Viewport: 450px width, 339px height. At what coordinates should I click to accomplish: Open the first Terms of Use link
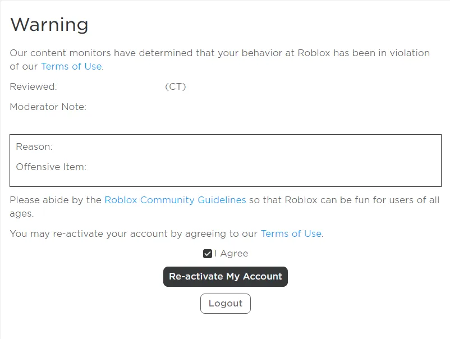tap(71, 66)
